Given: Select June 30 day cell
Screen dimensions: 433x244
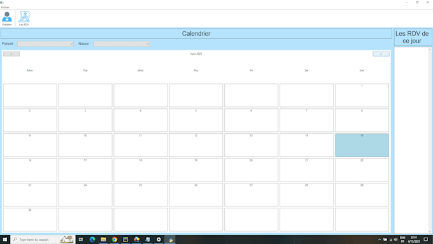Looking at the screenshot, I should [30, 220].
